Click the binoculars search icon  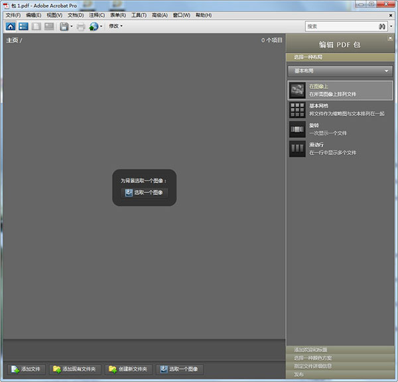point(383,27)
